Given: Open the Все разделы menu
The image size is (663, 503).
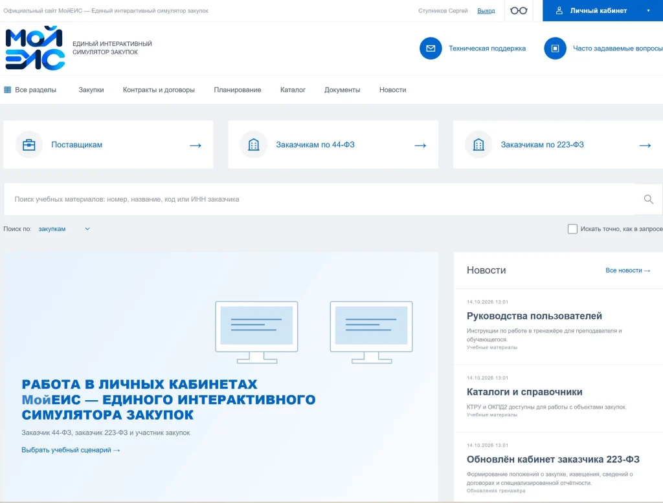Looking at the screenshot, I should (30, 89).
